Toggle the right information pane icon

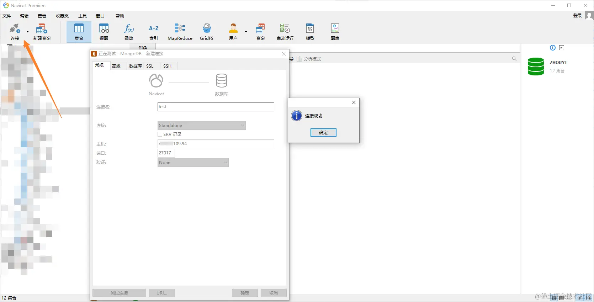coord(588,298)
